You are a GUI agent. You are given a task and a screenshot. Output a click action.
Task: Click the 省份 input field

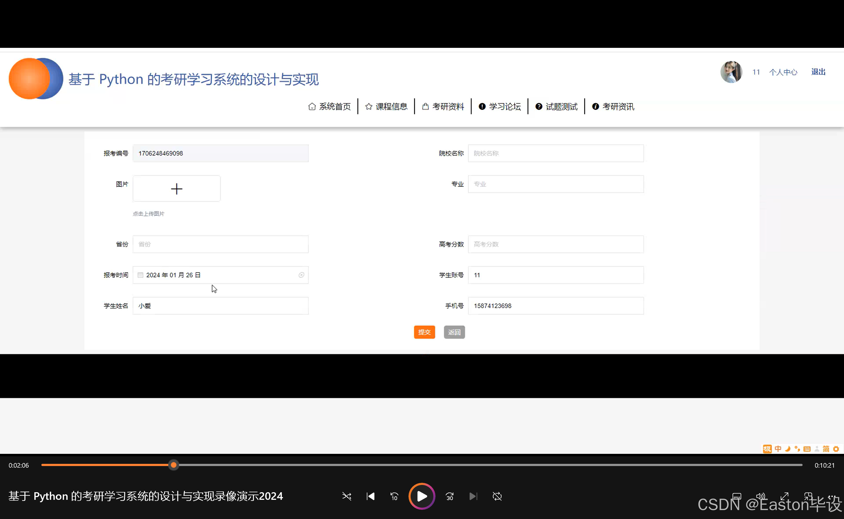(x=220, y=244)
